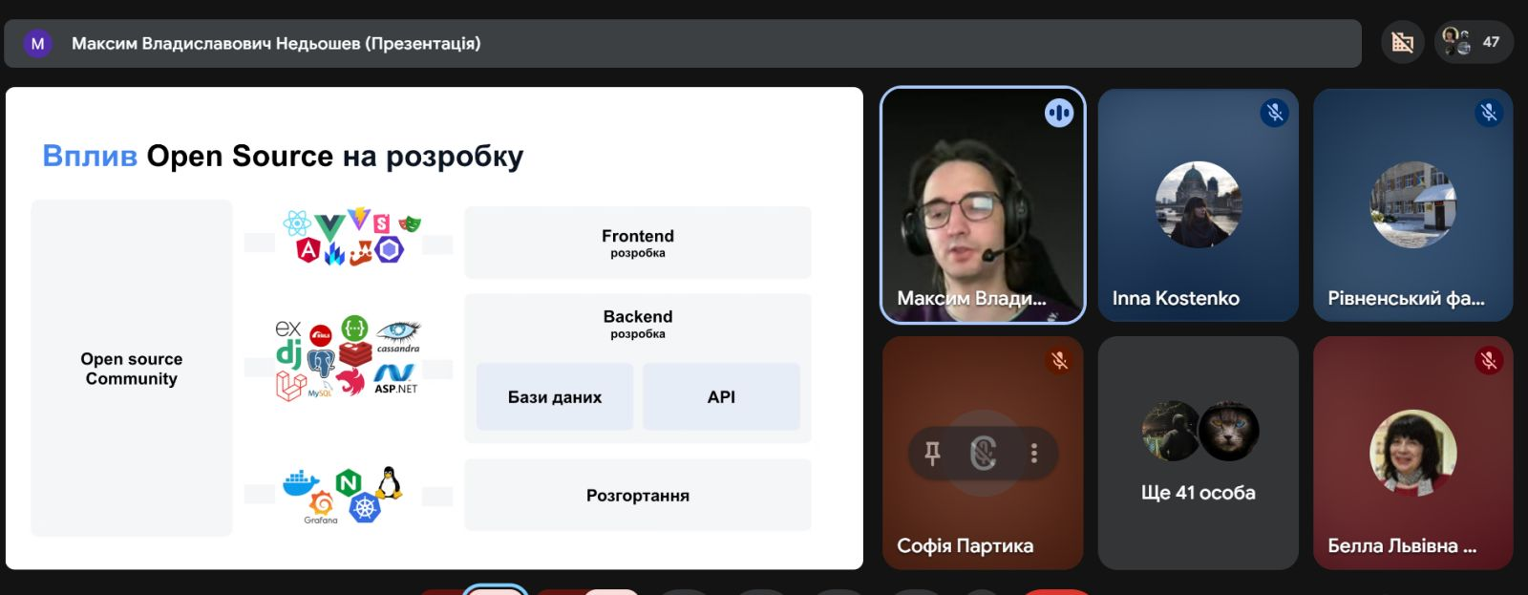
Task: Click the purple M avatar in the presentation bar
Action: (37, 43)
